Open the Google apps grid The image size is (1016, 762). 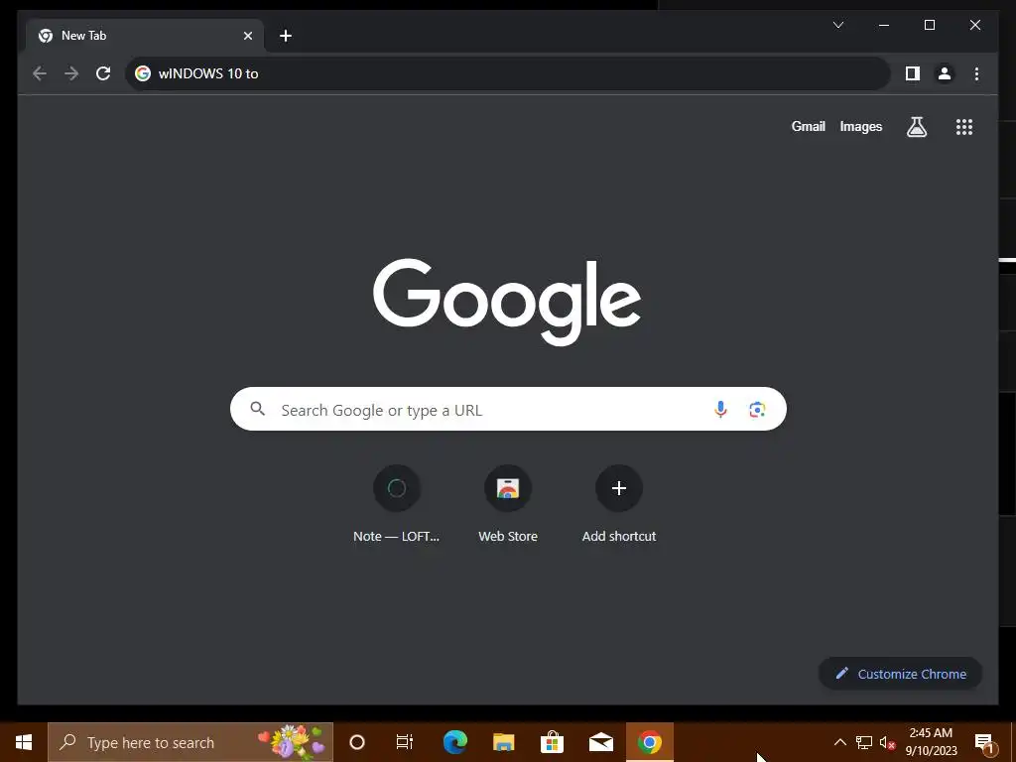[964, 126]
